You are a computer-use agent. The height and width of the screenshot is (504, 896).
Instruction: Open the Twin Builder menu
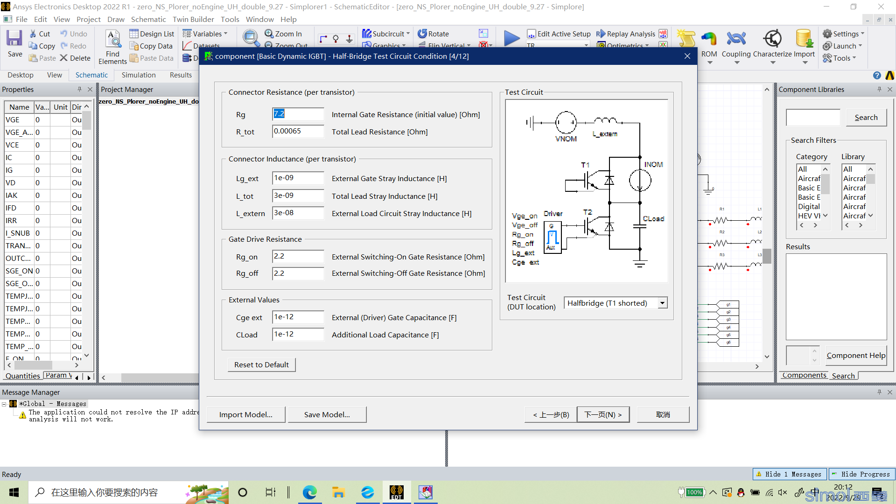click(x=193, y=19)
